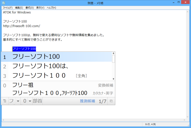The height and width of the screenshot is (128, 191).
Task: Click the http://freesoft-100.com/ text line
Action: pyautogui.click(x=21, y=26)
